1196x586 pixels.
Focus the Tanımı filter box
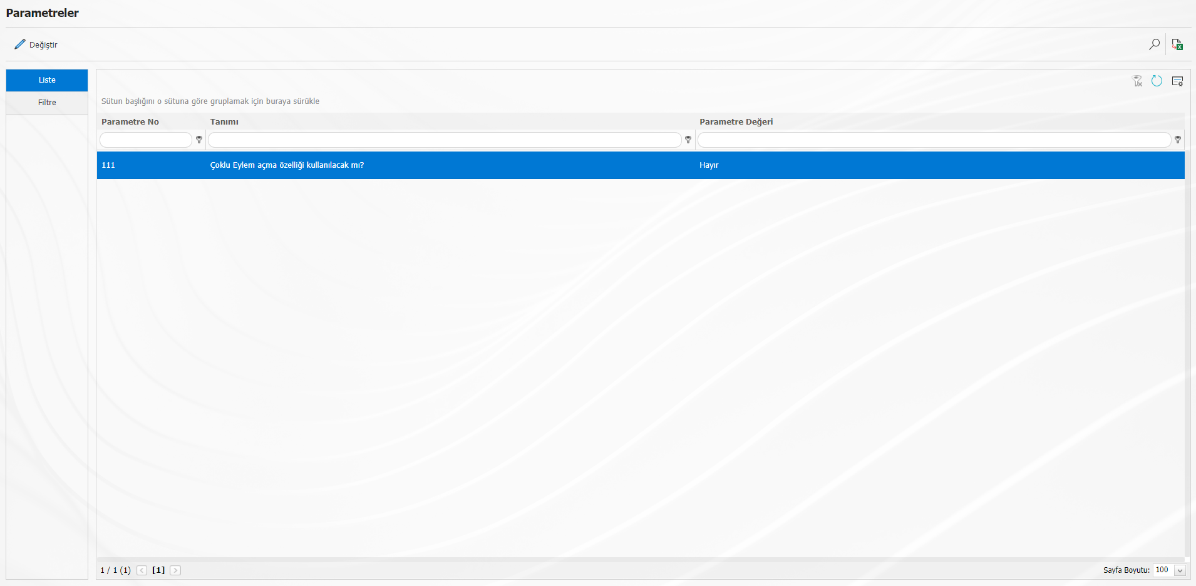tap(445, 140)
